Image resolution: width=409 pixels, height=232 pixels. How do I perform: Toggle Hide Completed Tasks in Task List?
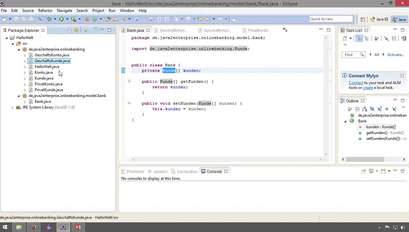click(386, 38)
